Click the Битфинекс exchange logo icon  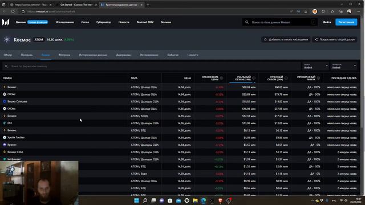[5, 159]
